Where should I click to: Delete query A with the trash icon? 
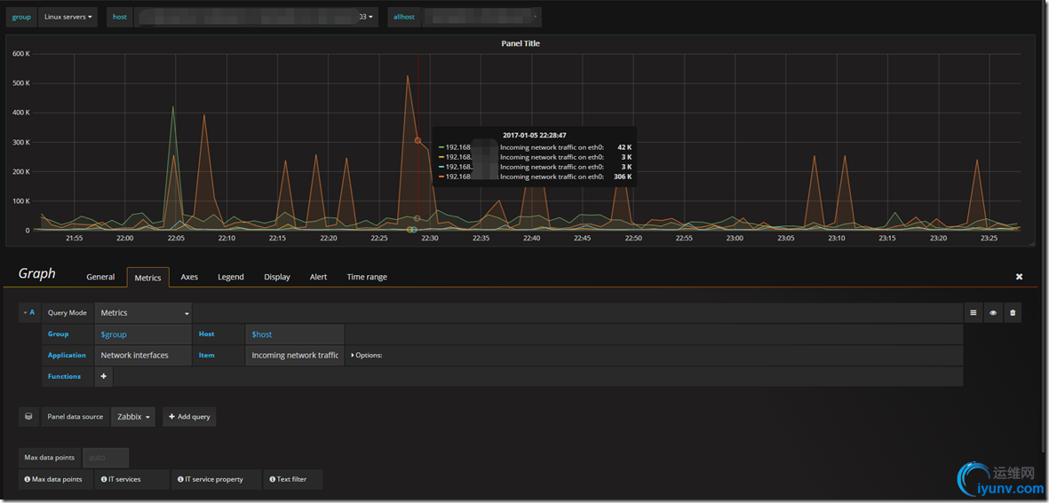pyautogui.click(x=1013, y=312)
